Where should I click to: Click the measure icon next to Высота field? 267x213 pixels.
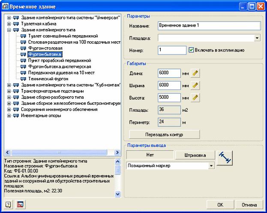[x=196, y=97]
